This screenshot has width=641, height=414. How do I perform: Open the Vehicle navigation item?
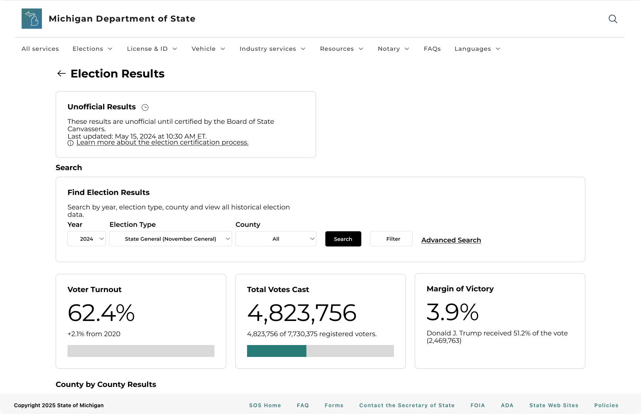coord(204,49)
